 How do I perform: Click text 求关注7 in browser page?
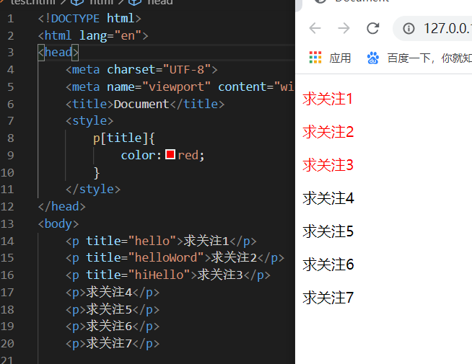[328, 298]
